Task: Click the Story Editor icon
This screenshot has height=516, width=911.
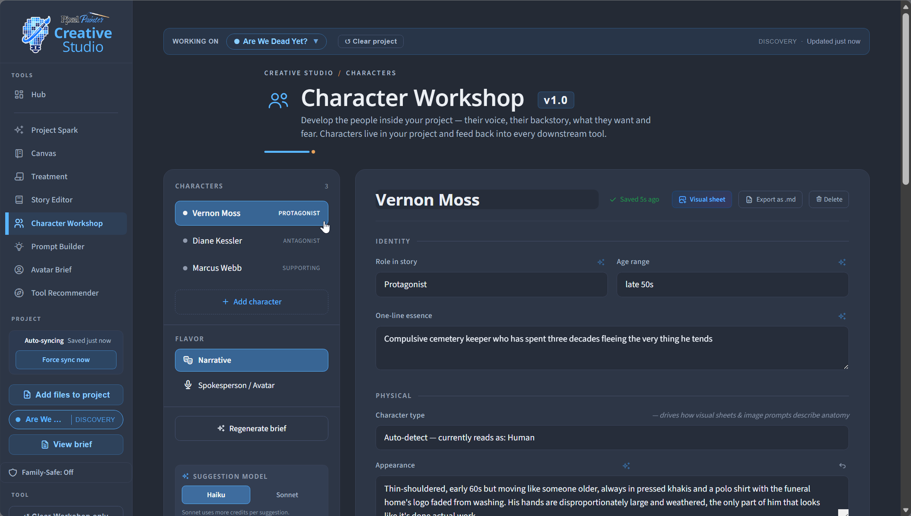Action: [x=19, y=200]
